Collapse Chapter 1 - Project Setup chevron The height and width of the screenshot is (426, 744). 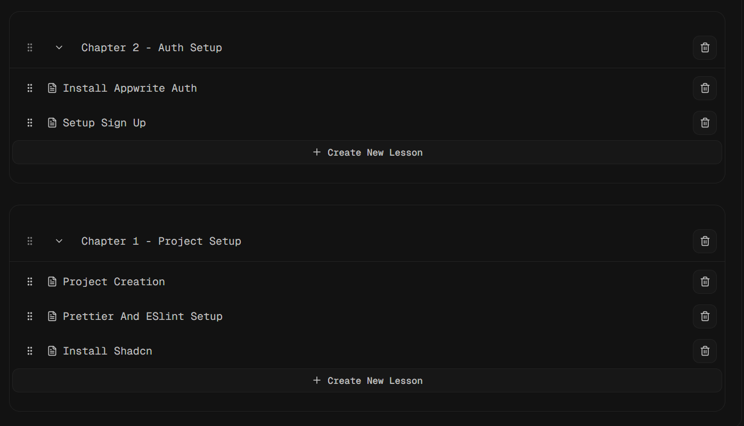59,241
